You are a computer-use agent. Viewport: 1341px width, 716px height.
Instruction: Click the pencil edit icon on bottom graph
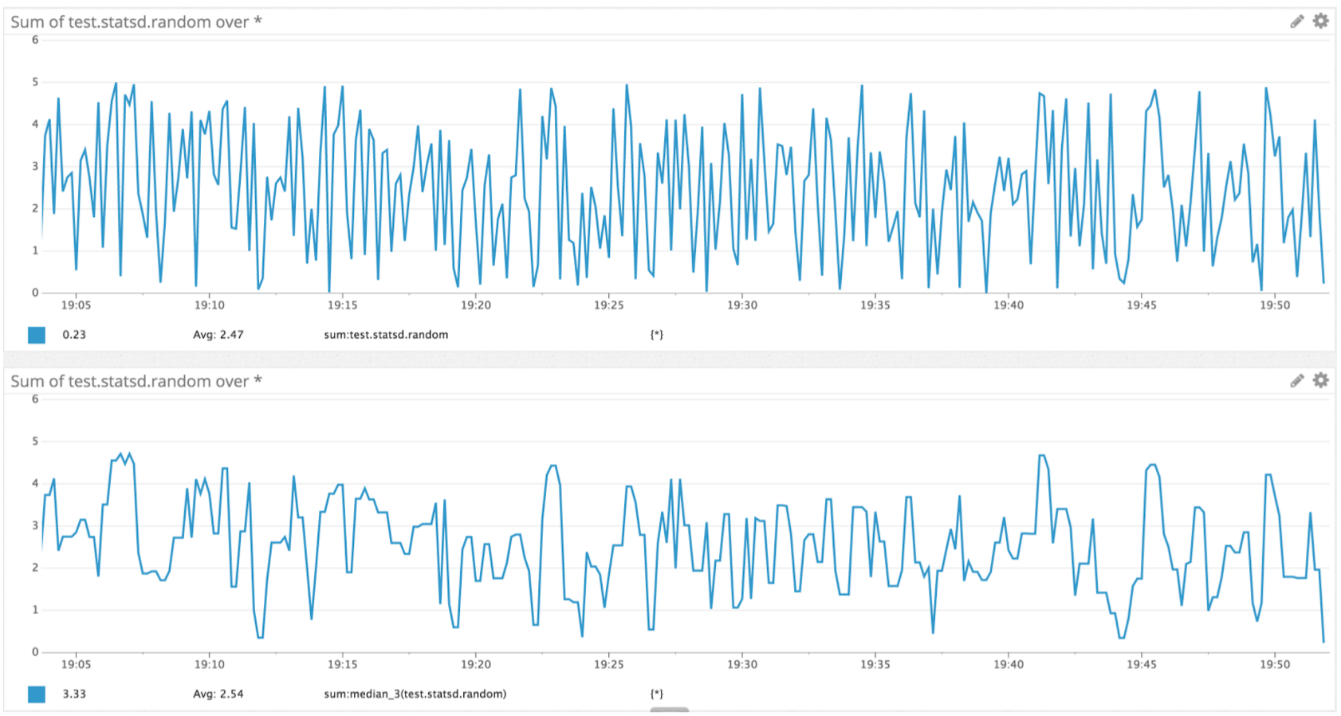pos(1297,381)
